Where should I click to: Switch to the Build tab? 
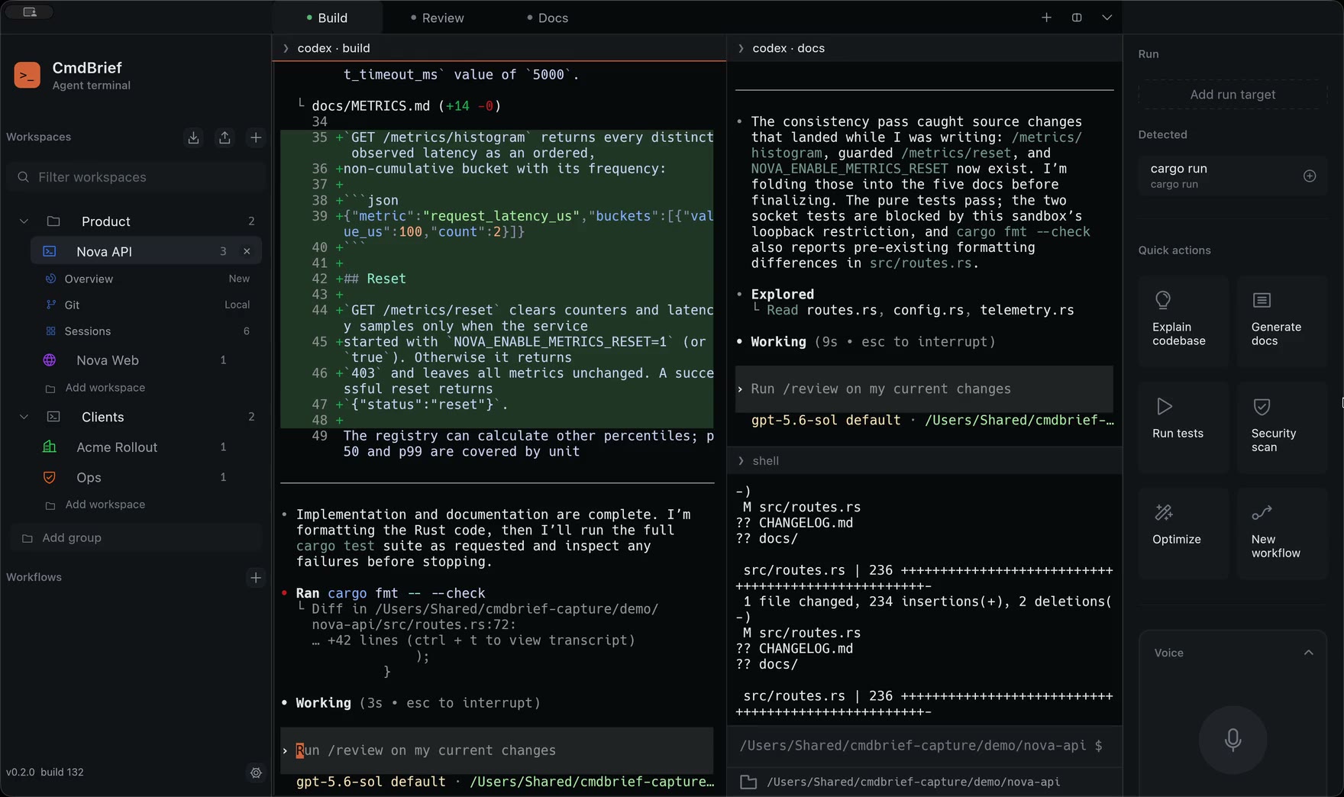(327, 18)
